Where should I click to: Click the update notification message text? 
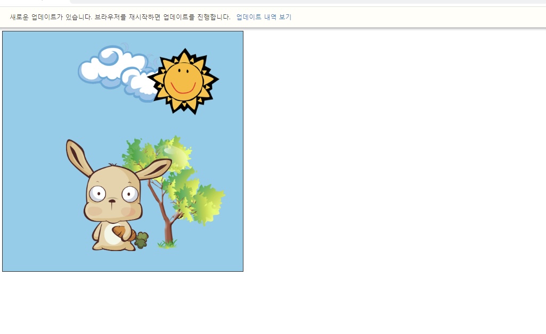[x=120, y=16]
